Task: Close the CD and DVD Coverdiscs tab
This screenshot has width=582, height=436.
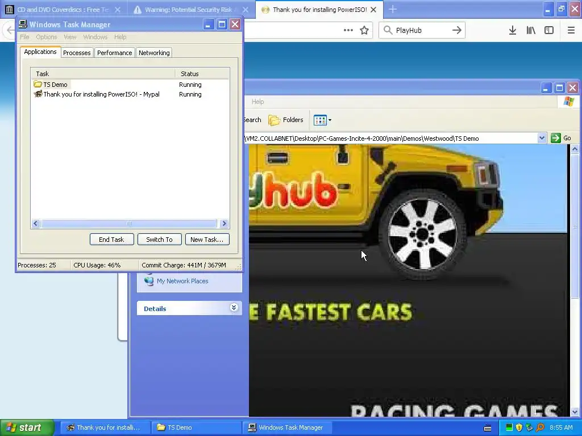Action: pyautogui.click(x=118, y=10)
